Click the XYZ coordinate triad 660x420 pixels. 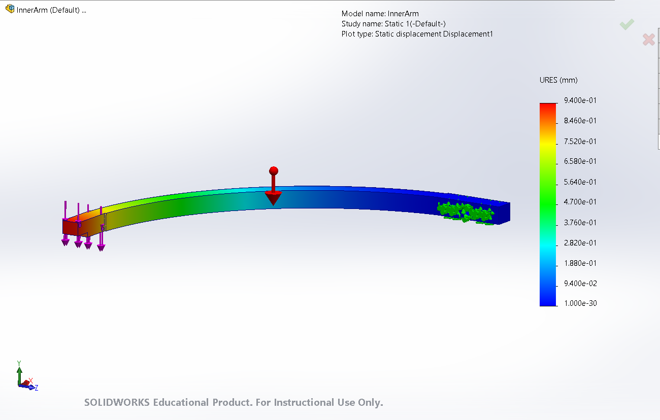[26, 376]
